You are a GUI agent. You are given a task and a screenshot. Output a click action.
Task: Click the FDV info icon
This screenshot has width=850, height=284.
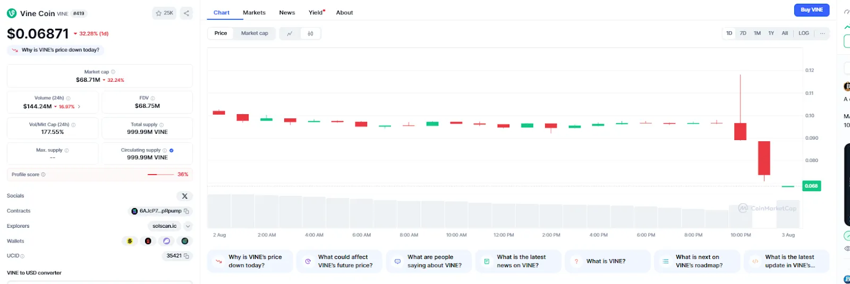click(153, 98)
